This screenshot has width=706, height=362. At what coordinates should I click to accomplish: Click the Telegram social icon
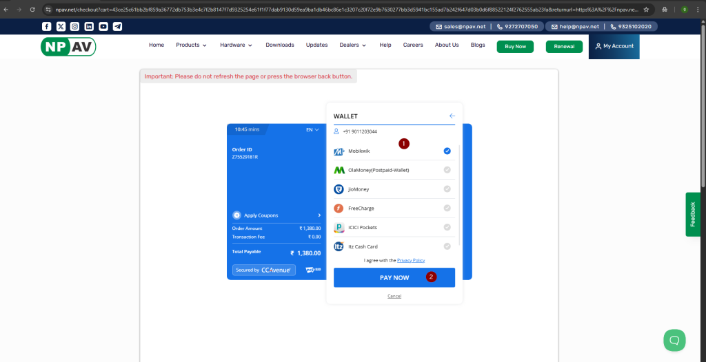pos(117,26)
